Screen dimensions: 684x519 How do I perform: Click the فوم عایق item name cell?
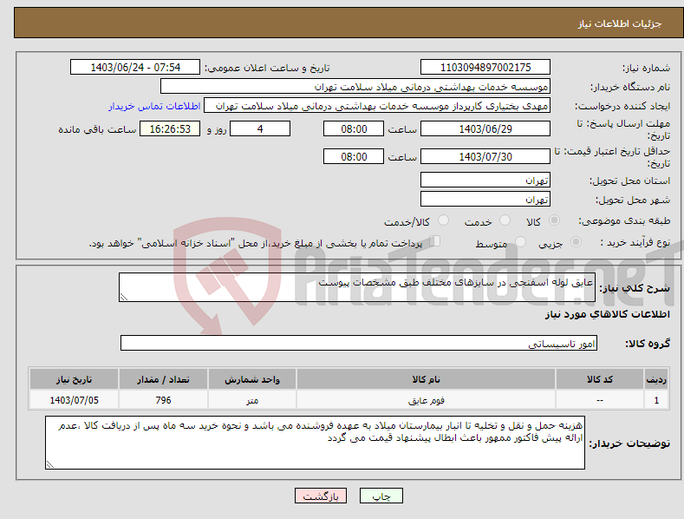point(426,400)
